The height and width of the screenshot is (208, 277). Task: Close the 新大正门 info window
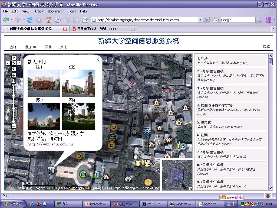tap(98, 60)
